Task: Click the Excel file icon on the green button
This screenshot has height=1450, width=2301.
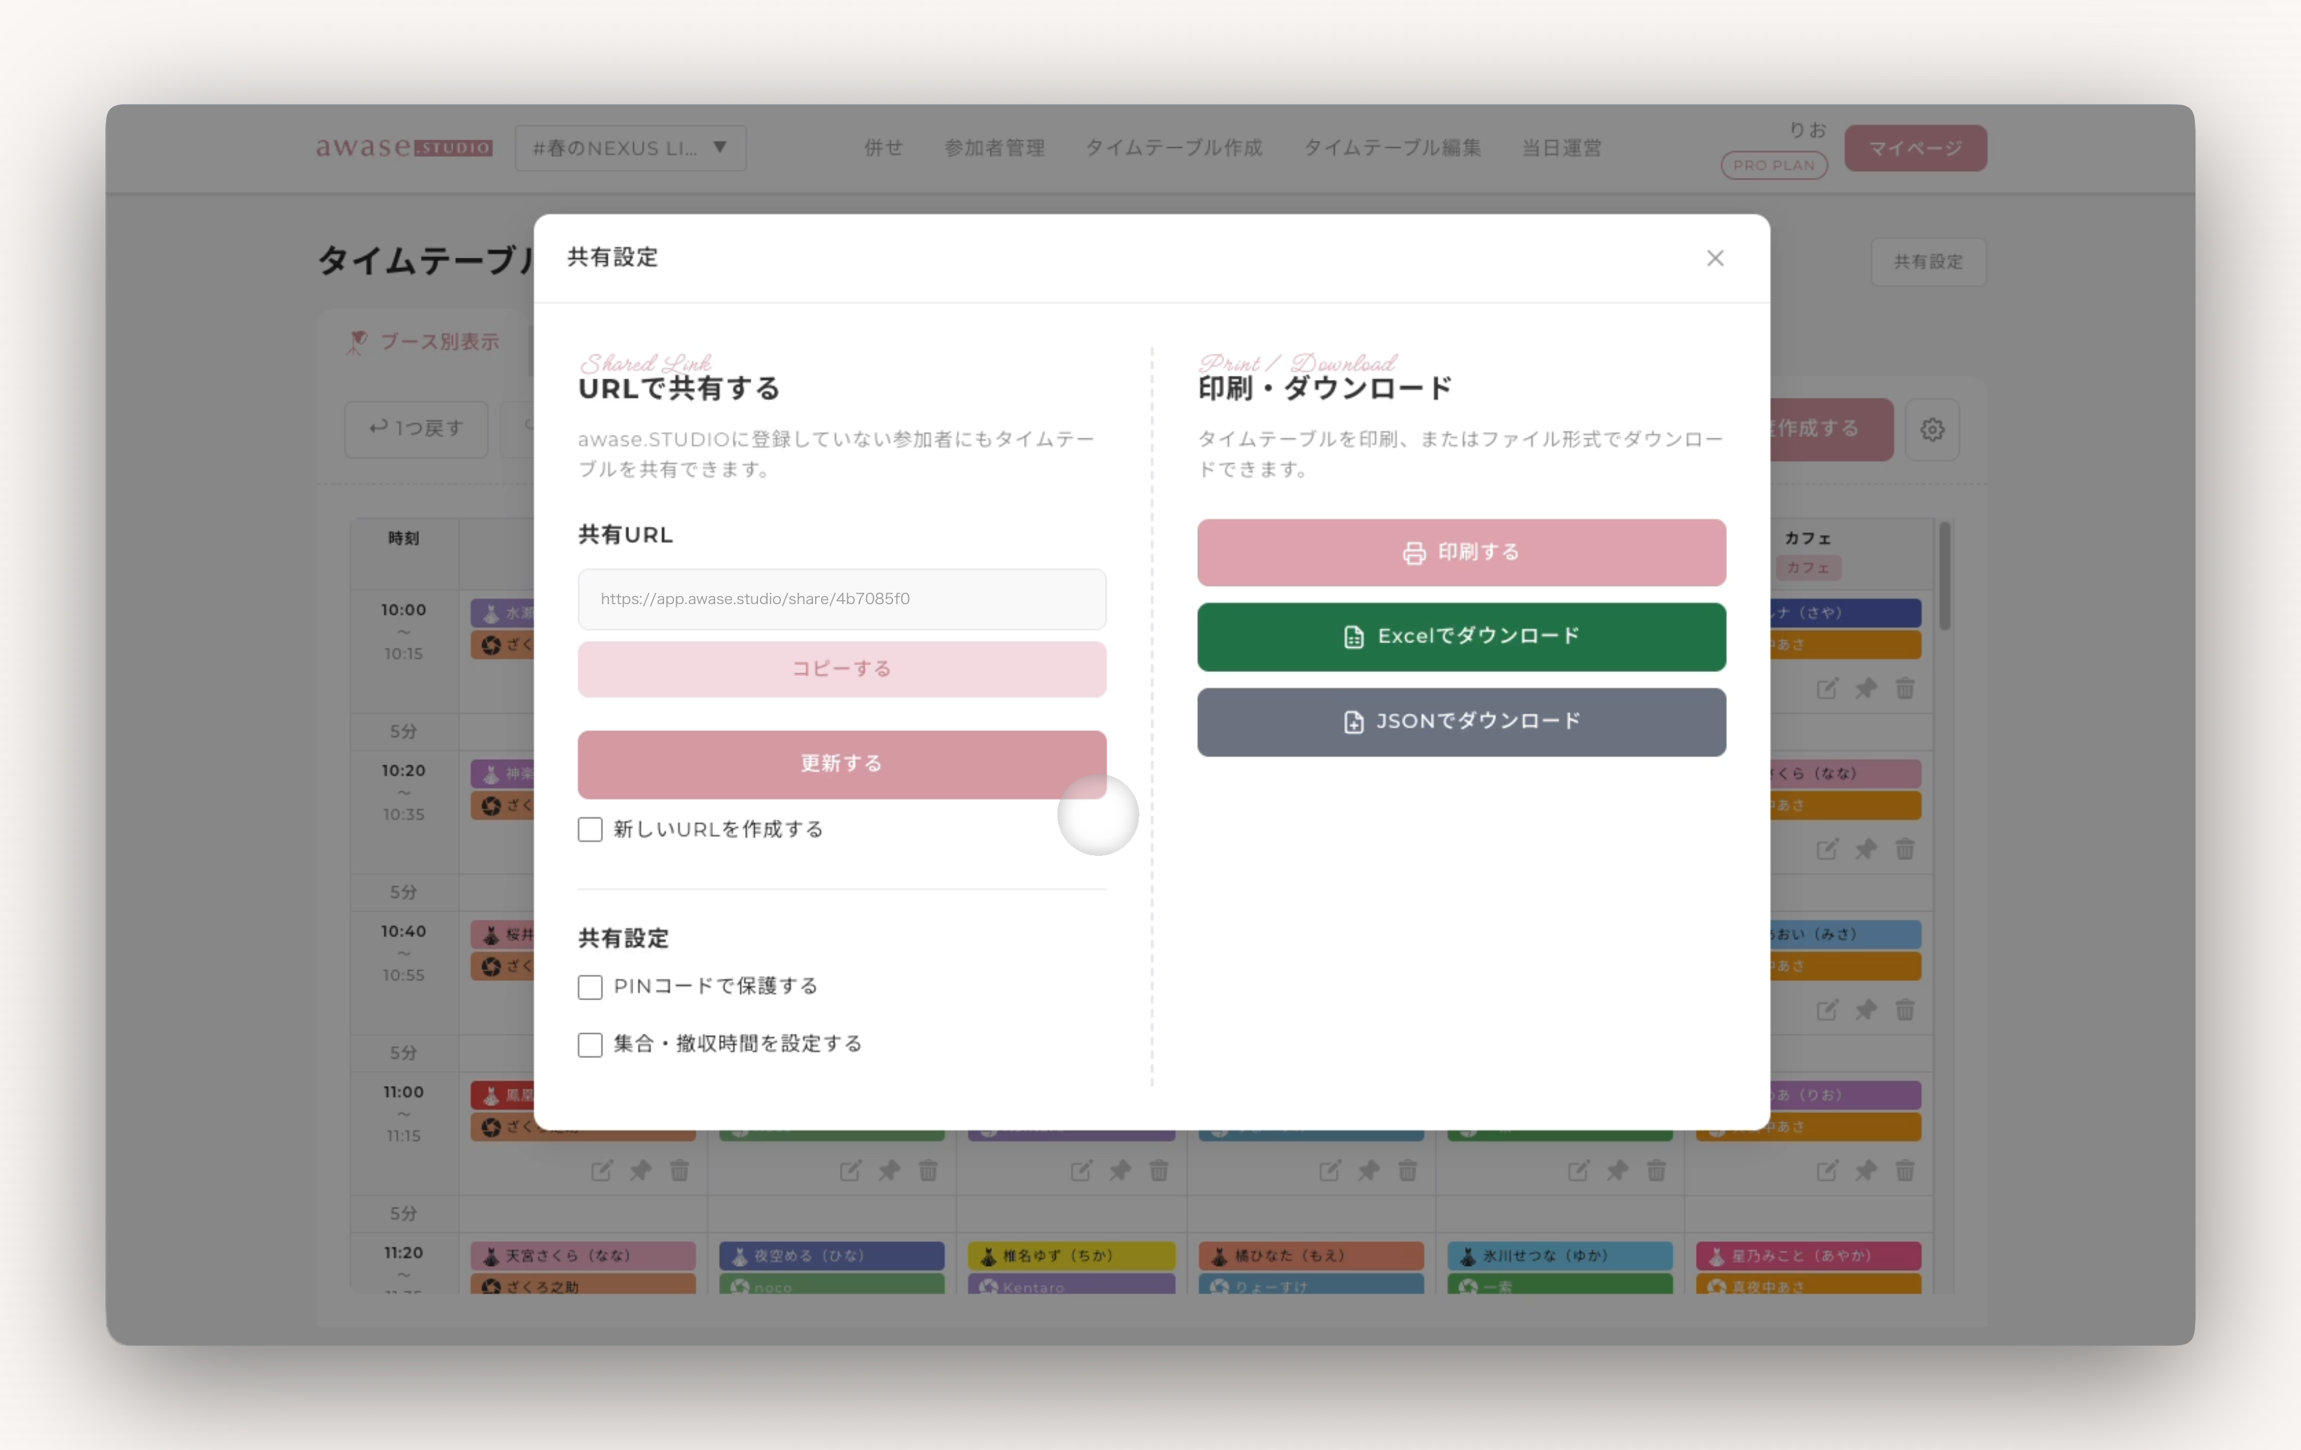Action: pyautogui.click(x=1353, y=636)
